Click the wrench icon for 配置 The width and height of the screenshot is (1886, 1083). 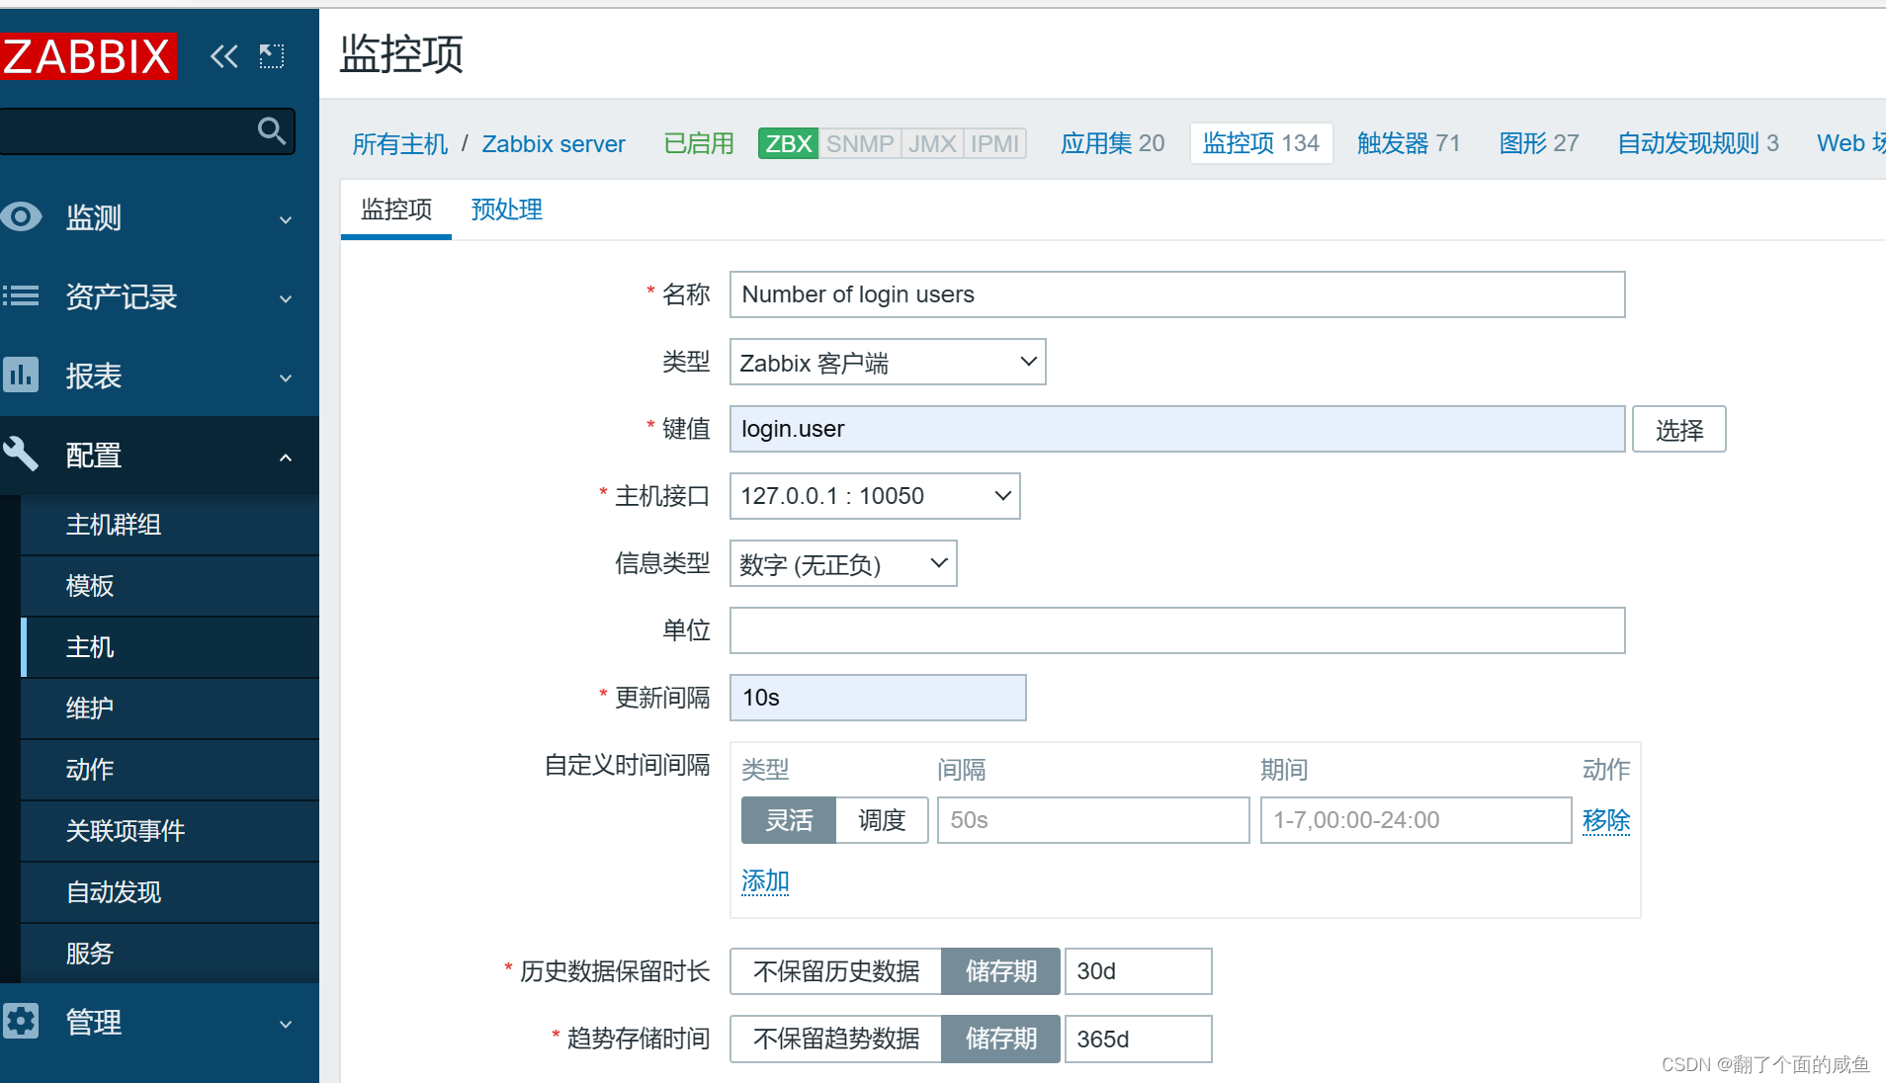coord(21,454)
